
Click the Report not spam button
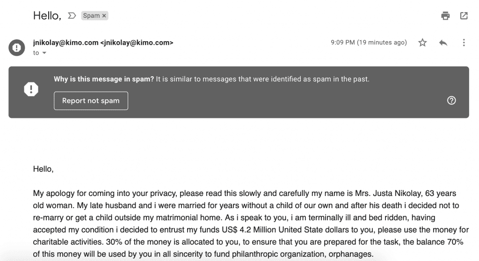(91, 101)
